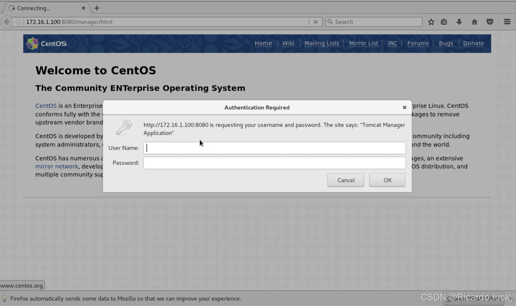Save page to Pocket icon
The height and width of the screenshot is (306, 516).
(x=490, y=22)
